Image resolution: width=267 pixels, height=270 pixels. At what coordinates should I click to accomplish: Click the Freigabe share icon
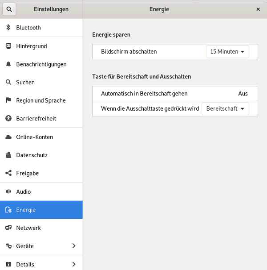click(x=8, y=173)
